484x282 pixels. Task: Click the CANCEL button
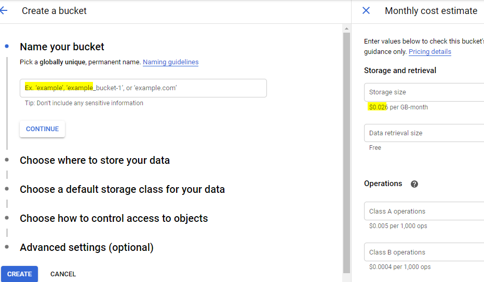click(63, 274)
